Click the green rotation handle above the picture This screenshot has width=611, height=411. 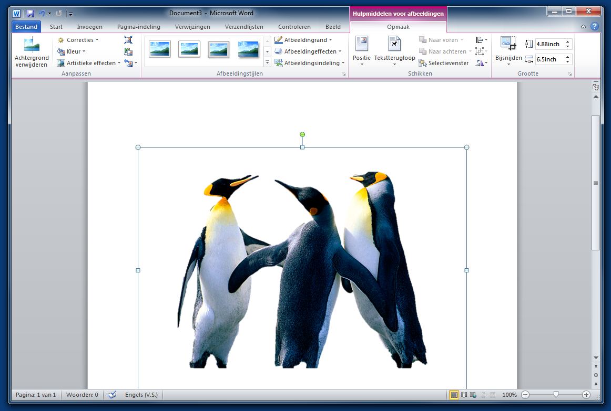[x=302, y=134]
